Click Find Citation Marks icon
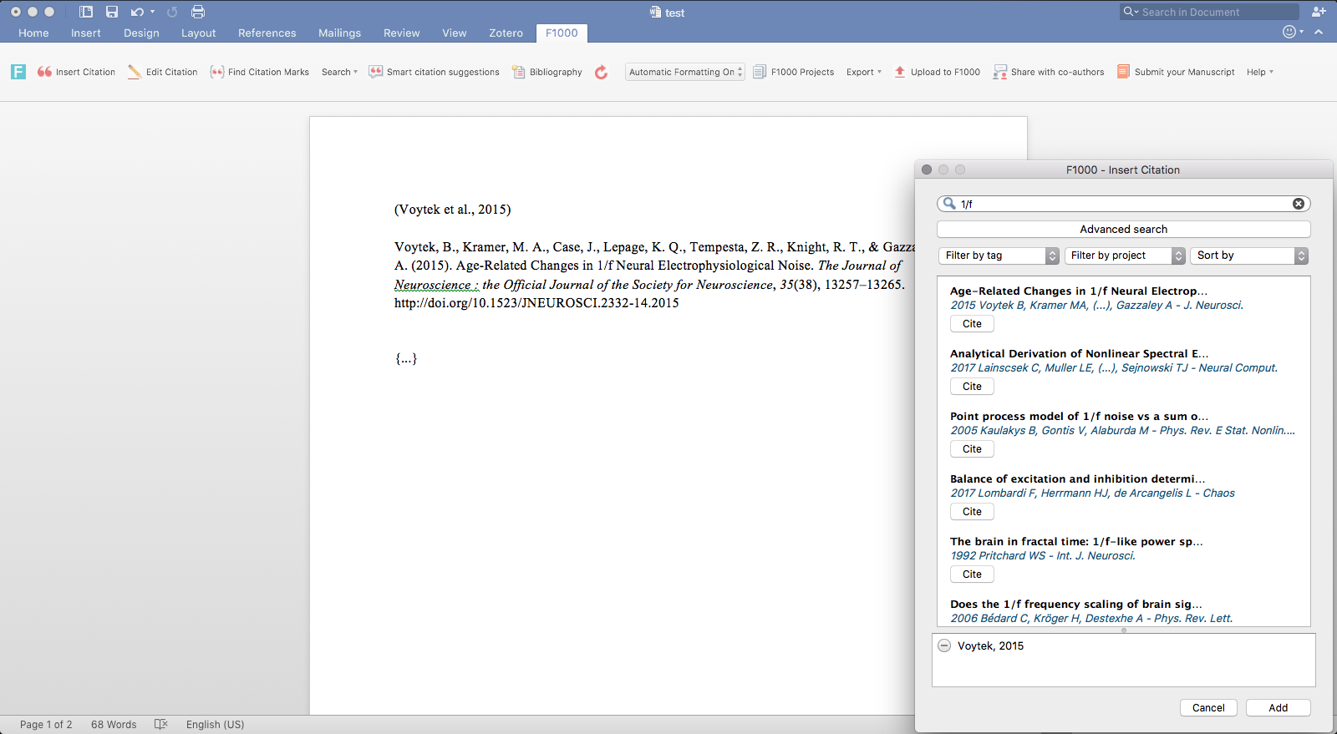Viewport: 1337px width, 734px height. [217, 72]
